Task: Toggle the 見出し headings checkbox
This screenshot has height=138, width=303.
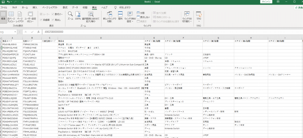Action: [53, 20]
